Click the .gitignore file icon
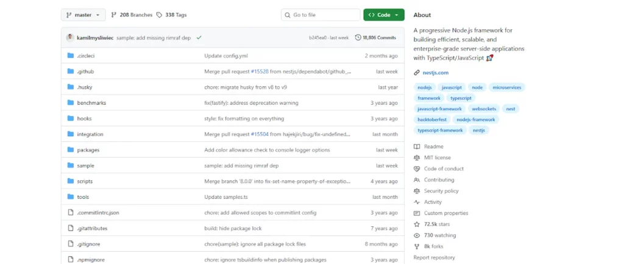The height and width of the screenshot is (264, 624). 71,244
